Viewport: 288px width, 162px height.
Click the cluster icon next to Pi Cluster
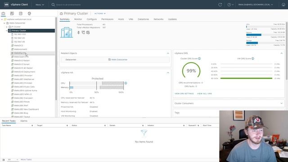[x=10, y=27]
